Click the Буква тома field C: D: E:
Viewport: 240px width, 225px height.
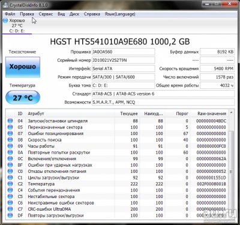point(123,85)
